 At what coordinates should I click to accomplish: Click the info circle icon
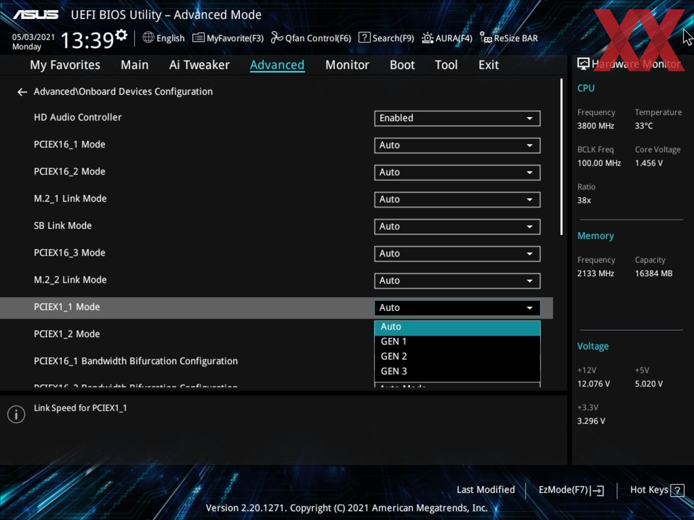(16, 414)
